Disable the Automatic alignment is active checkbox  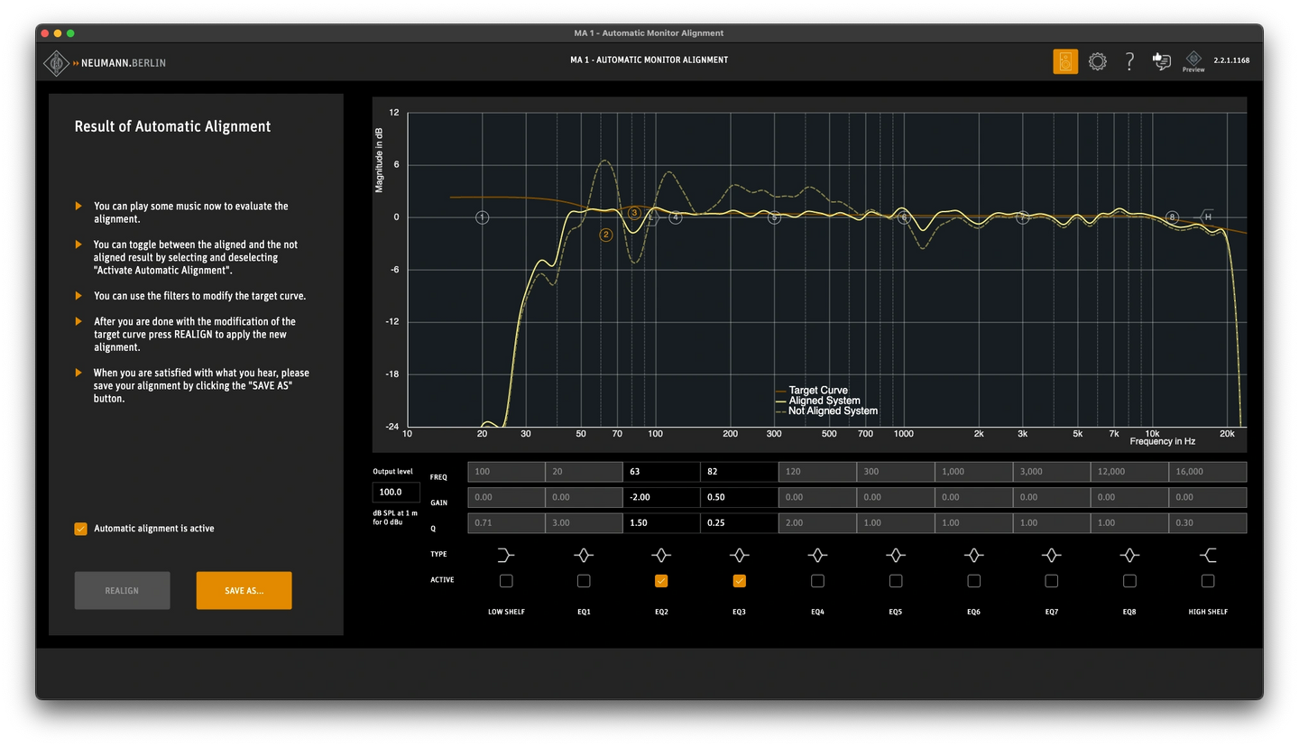click(81, 529)
